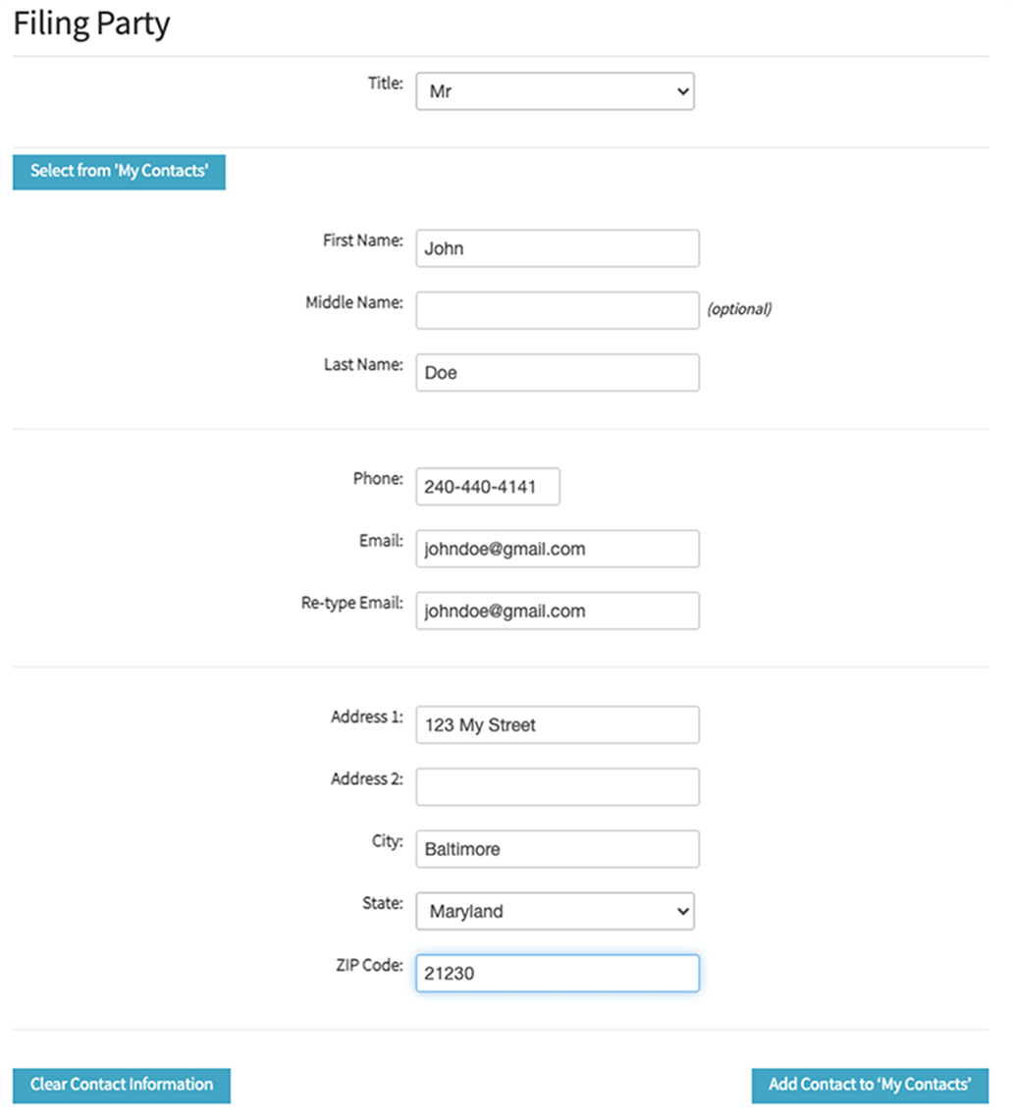Click the (optional) hint text
1013x1119 pixels.
click(739, 309)
